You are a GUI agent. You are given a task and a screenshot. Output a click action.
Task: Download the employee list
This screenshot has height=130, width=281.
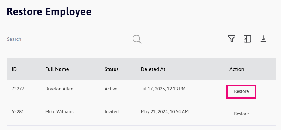pyautogui.click(x=263, y=39)
